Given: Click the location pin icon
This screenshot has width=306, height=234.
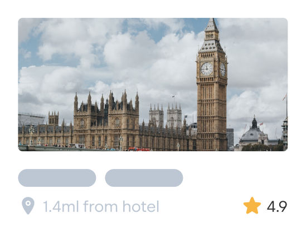Looking at the screenshot, I should (x=28, y=206).
